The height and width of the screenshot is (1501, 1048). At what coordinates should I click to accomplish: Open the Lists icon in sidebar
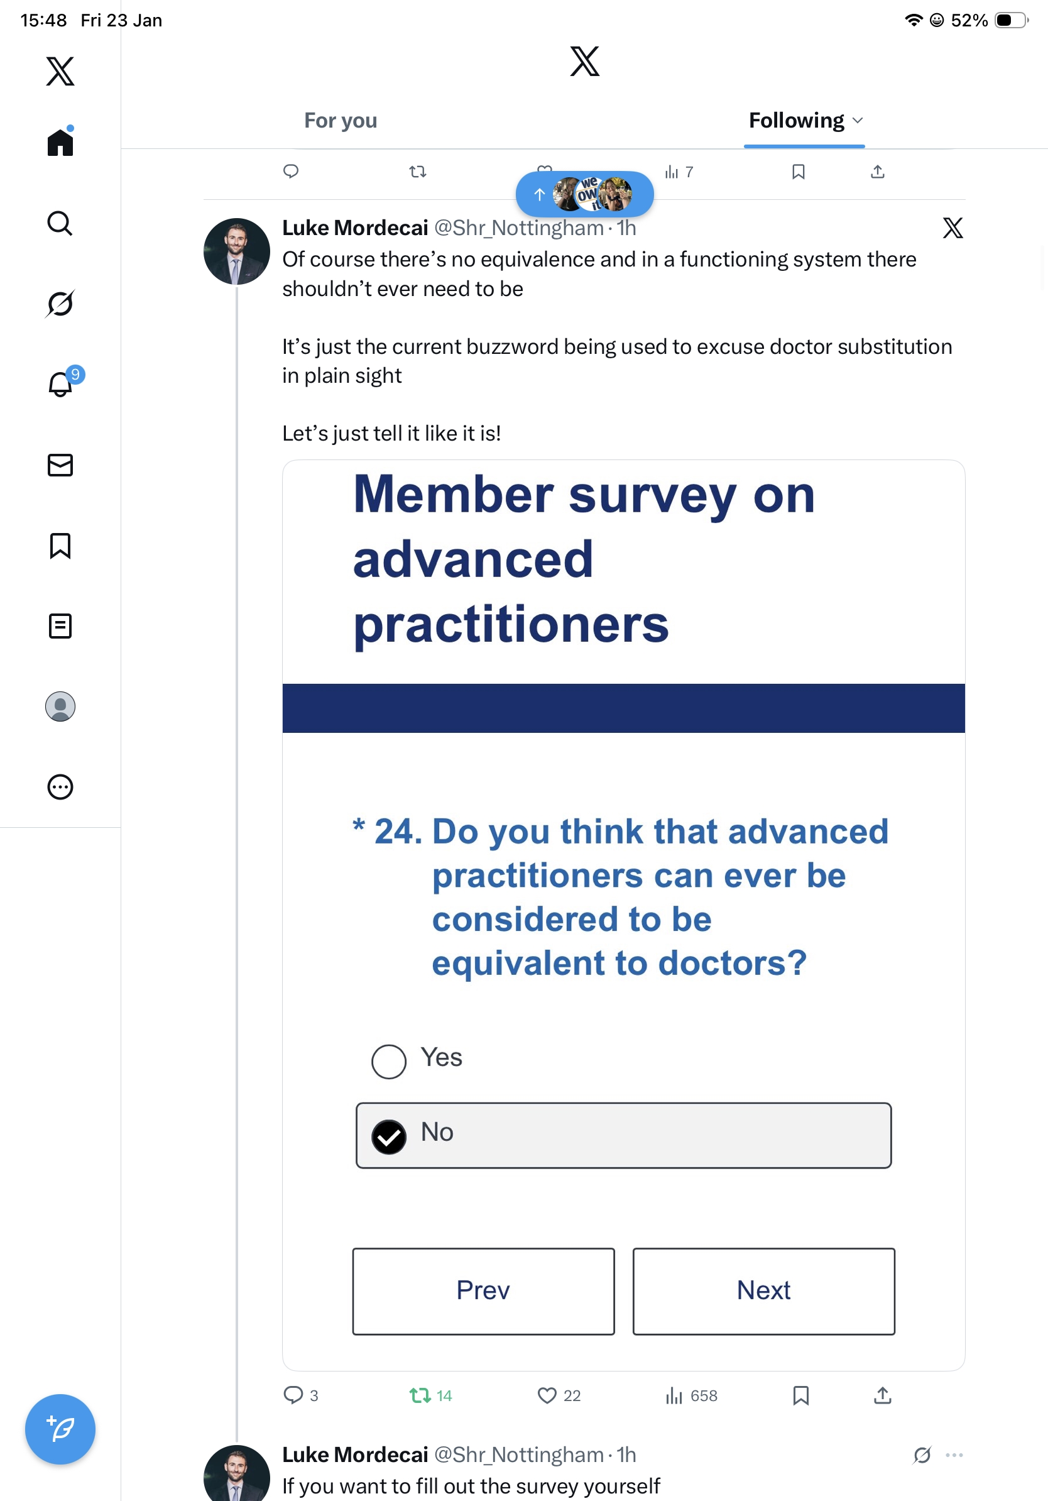pos(60,625)
